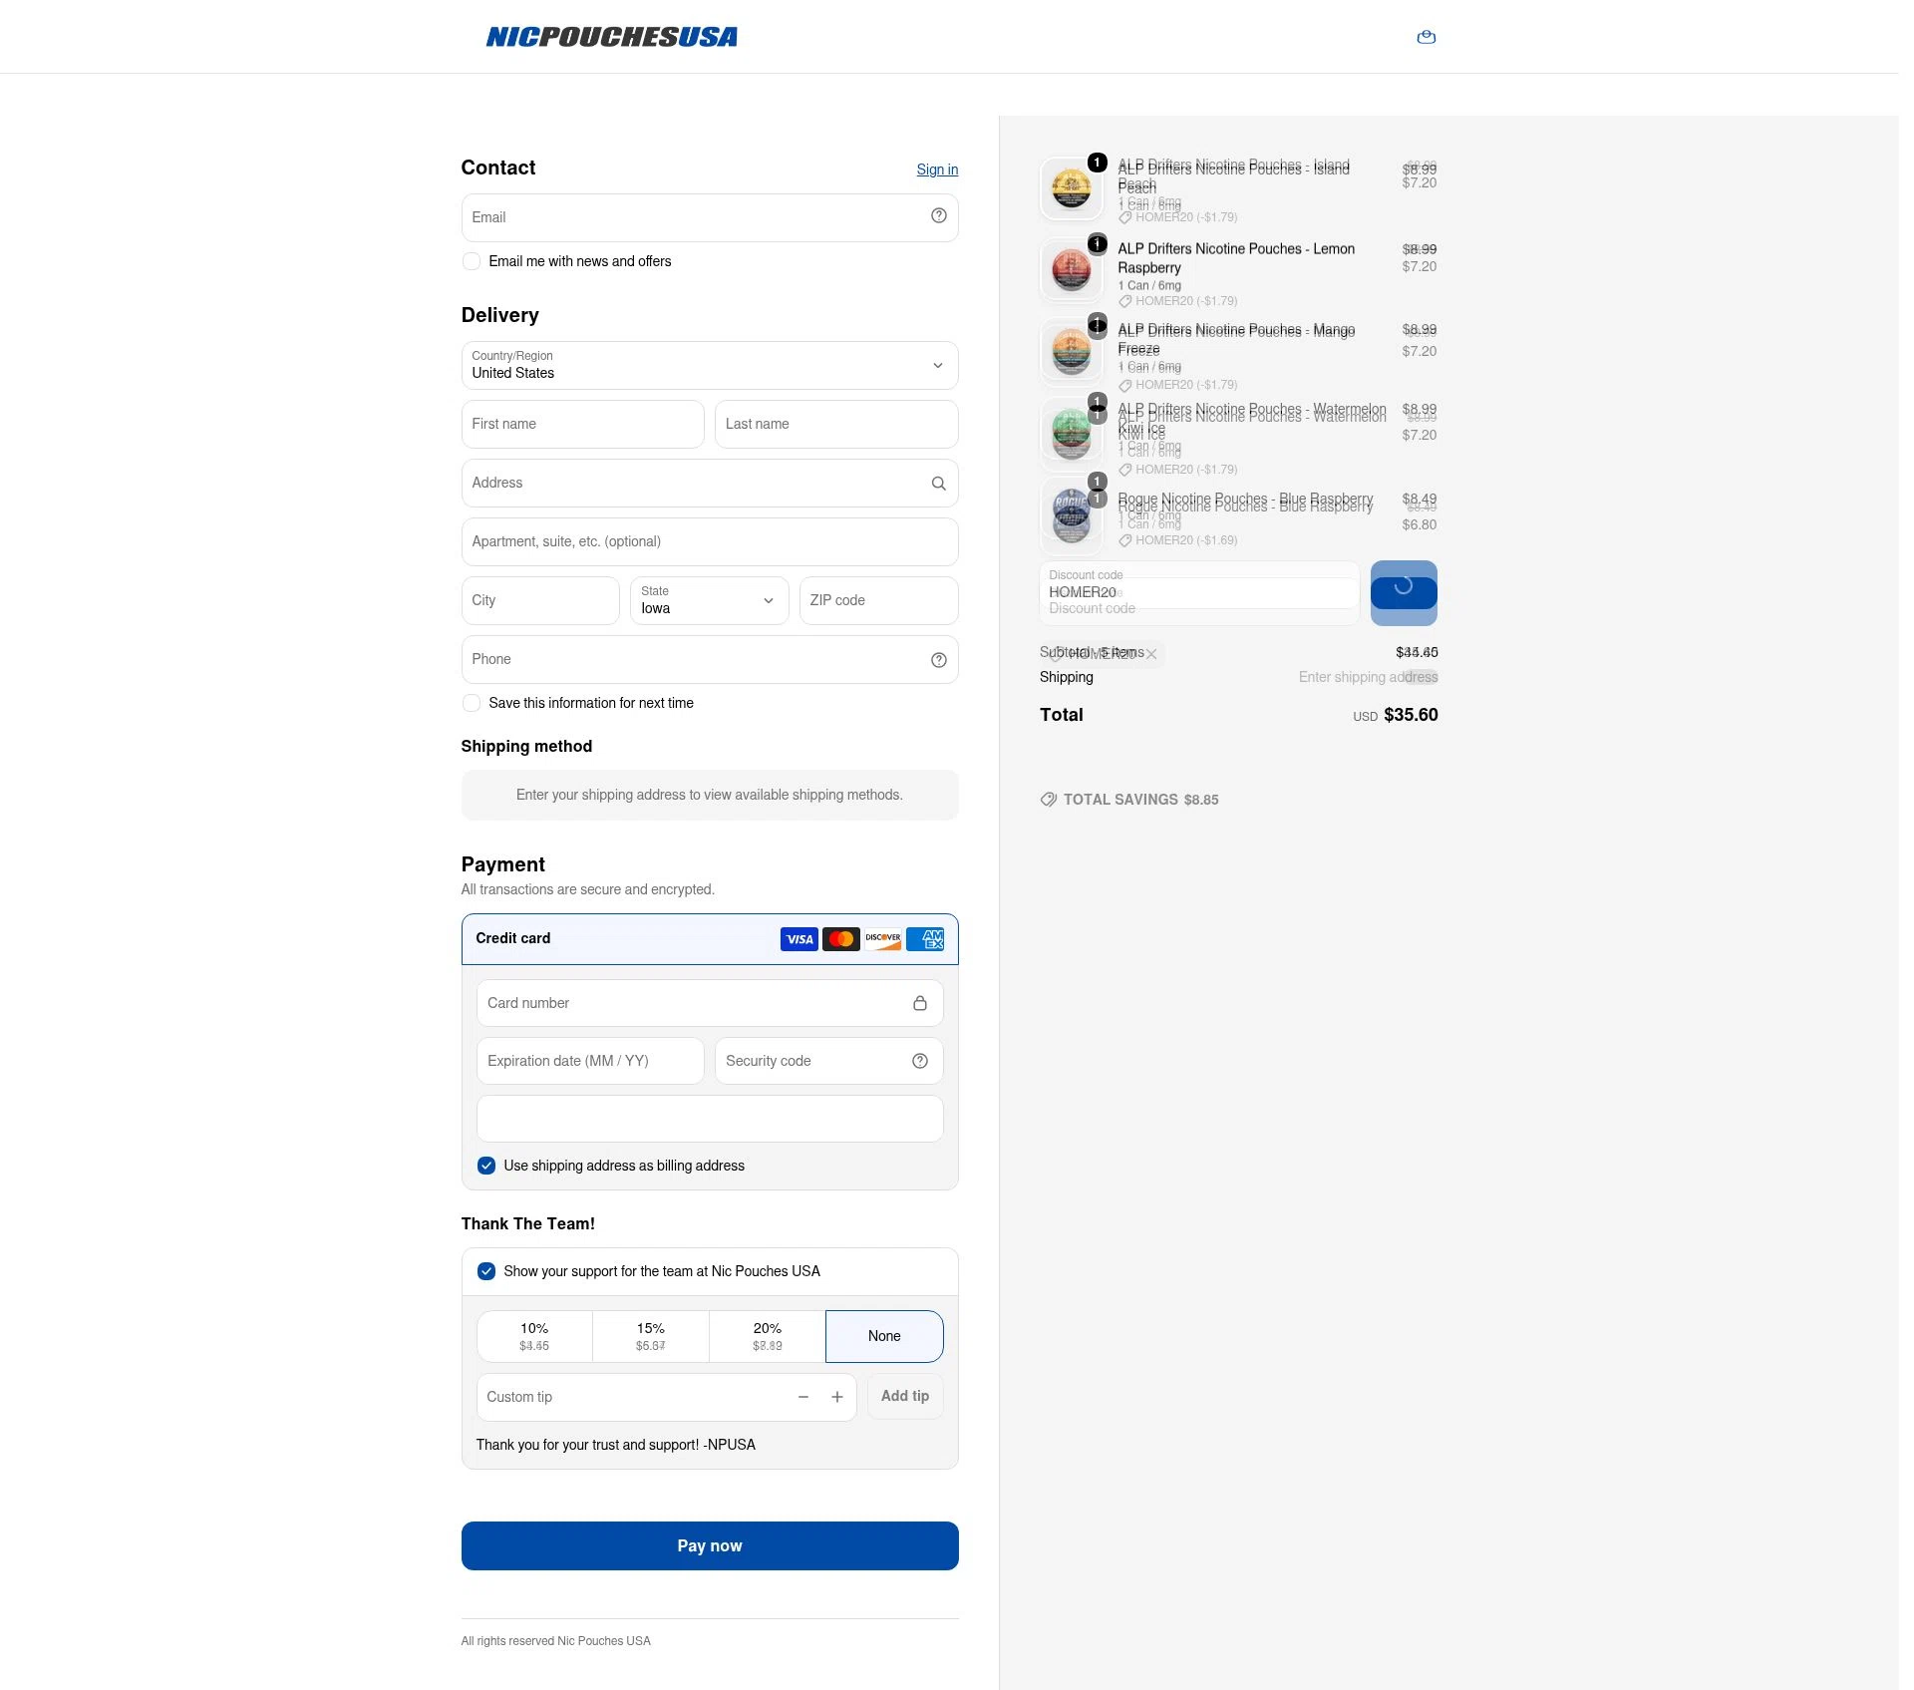Click 'All rights reserved Nic Pouches USA' text
This screenshot has height=1690, width=1914.
click(555, 1641)
